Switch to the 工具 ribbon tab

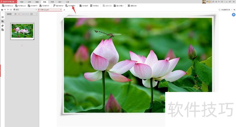(68, 2)
